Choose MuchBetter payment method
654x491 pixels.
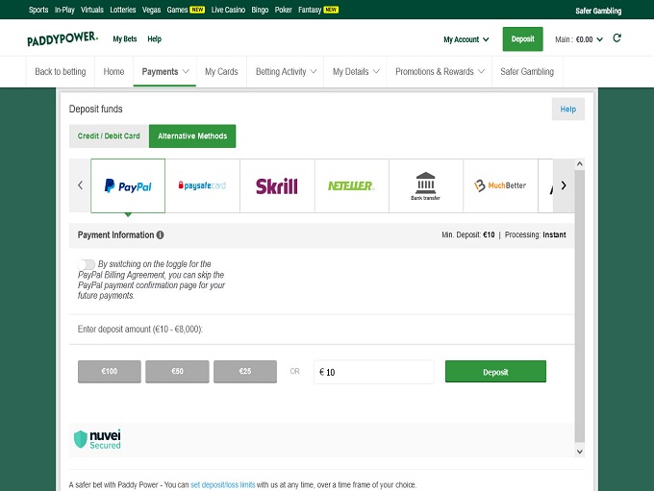[x=500, y=185]
